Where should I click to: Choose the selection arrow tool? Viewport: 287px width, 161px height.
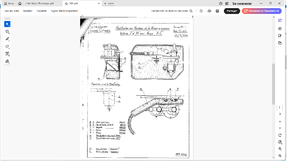click(7, 24)
